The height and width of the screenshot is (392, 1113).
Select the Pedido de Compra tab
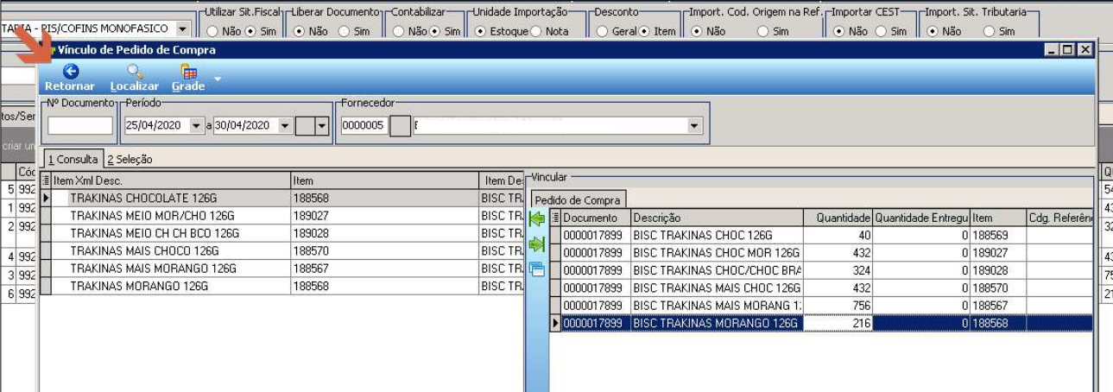577,200
